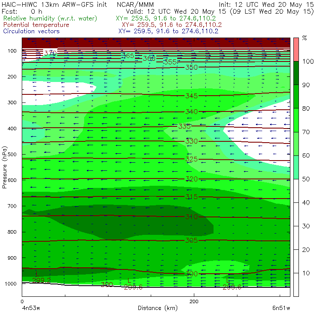Viewport: 316px width, 316px height.
Task: Click the '400' tick label on the pressure axis
Action: click(x=12, y=129)
